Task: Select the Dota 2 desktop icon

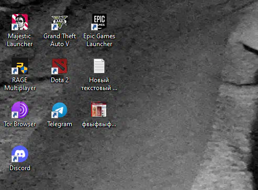Action: [59, 66]
